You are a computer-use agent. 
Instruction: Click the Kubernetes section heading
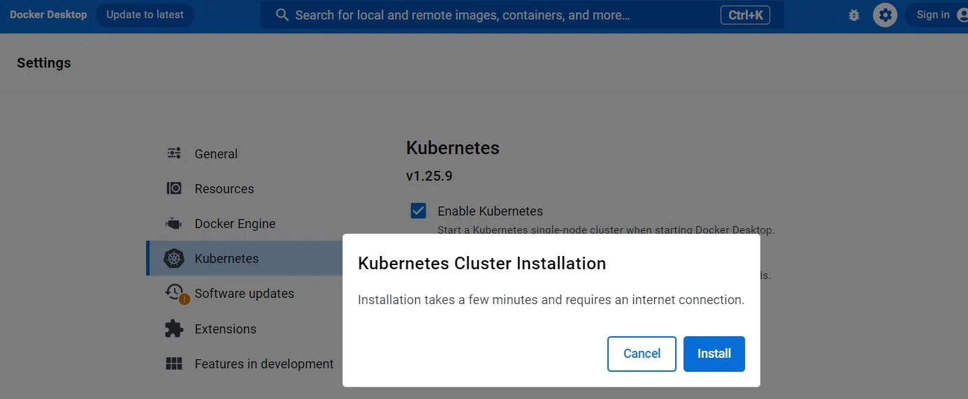453,148
